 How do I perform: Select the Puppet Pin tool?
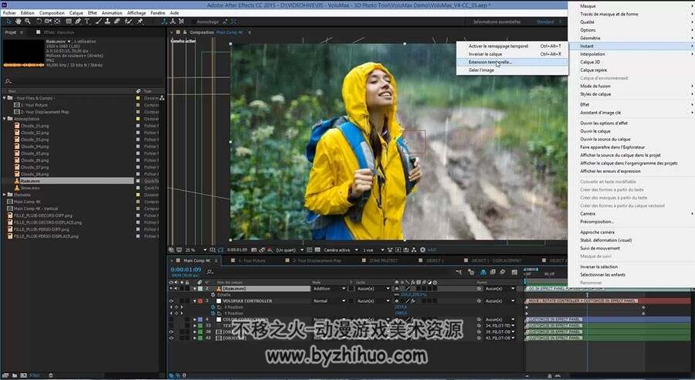pyautogui.click(x=140, y=22)
